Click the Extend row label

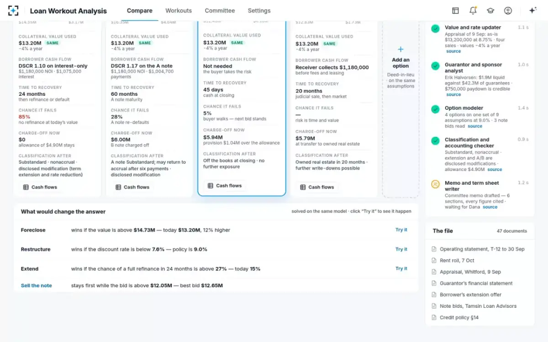(x=30, y=269)
